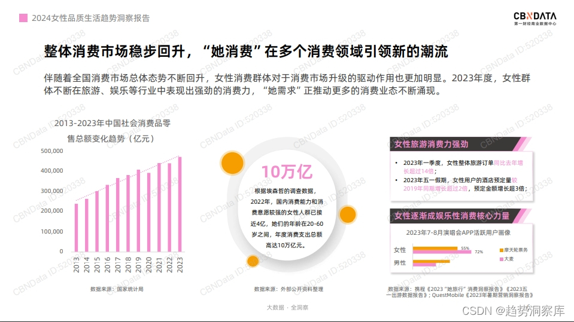Click the CBNDATA logo
Viewport: 574px width, 322px height.
(535, 19)
